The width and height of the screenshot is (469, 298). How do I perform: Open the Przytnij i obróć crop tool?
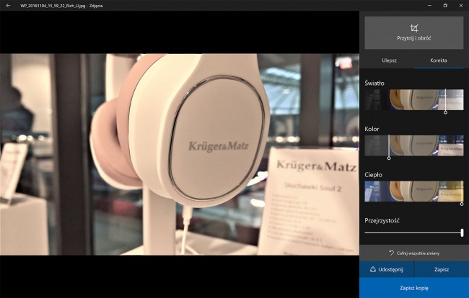[414, 33]
